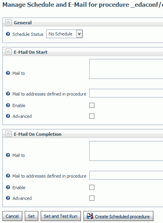This screenshot has height=223, width=163.
Task: Click the Cancel button
Action: 12,216
